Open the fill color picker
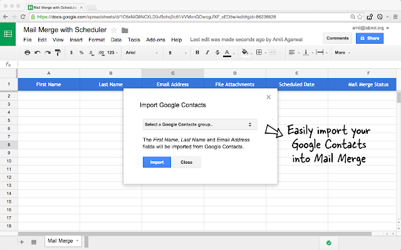The height and width of the screenshot is (250, 401). [245, 52]
